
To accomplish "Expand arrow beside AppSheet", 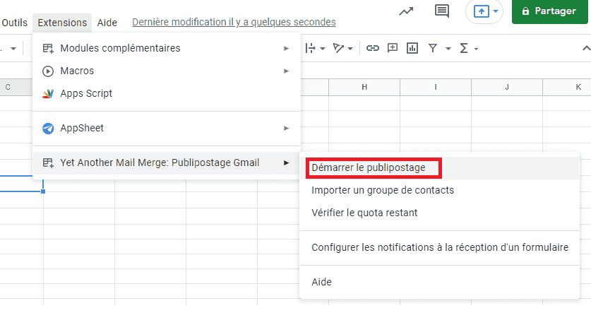I will click(287, 128).
